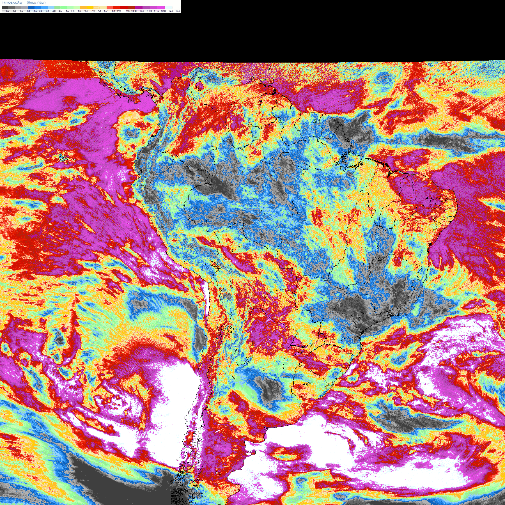Click the 1.5 legend value
This screenshot has width=505, height=505.
pos(21,11)
